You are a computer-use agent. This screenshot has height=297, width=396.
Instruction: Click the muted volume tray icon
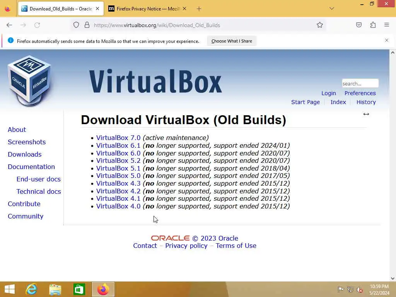(360, 290)
